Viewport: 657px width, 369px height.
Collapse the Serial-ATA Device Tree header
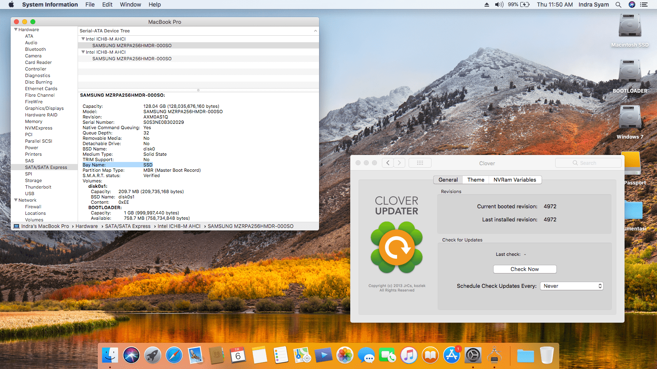(315, 31)
